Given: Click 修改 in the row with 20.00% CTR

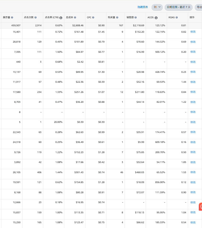Looking at the screenshot, I should coord(193,122).
